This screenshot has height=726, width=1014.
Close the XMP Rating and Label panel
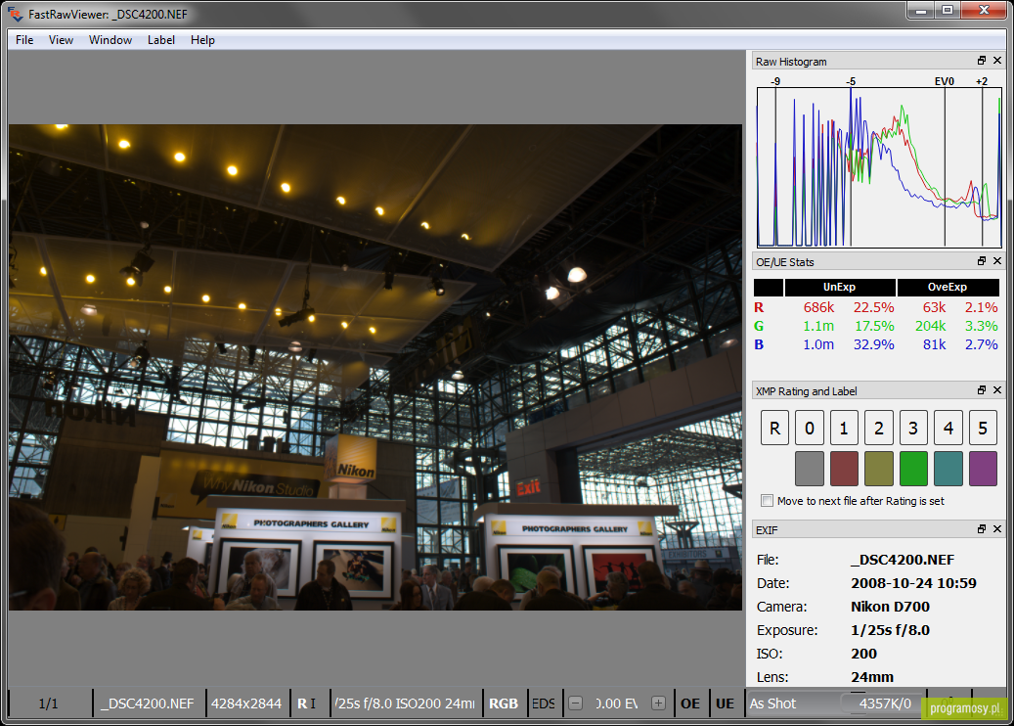[x=997, y=390]
